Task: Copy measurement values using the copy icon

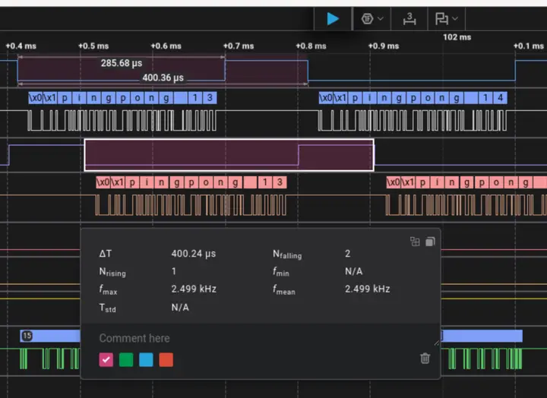Action: point(429,242)
